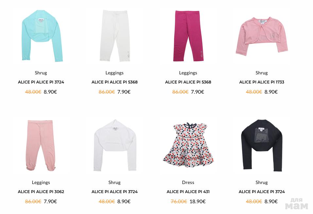
Task: Click 7.90€ price under pink leggings
Action: click(x=50, y=202)
